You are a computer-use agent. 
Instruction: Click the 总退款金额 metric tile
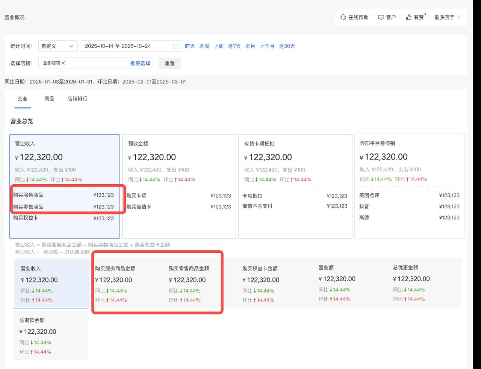(51, 335)
